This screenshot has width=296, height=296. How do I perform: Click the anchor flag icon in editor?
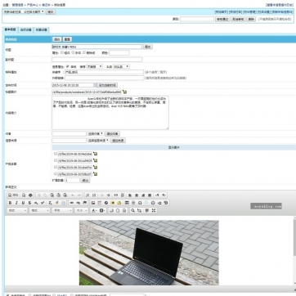tap(85, 203)
